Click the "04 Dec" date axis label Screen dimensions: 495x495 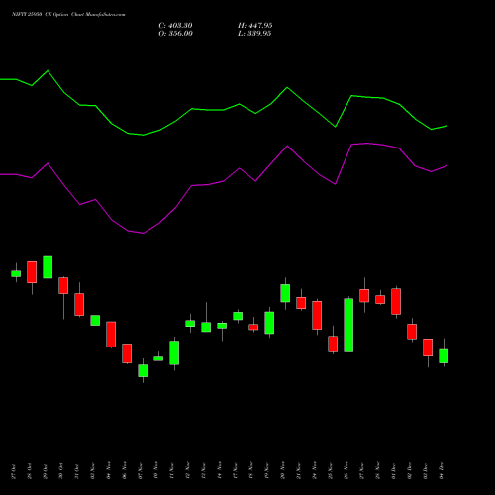tap(442, 471)
